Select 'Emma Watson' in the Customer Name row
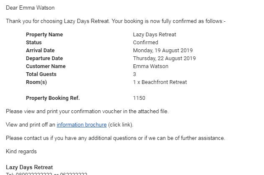The image size is (264, 175). click(x=151, y=66)
